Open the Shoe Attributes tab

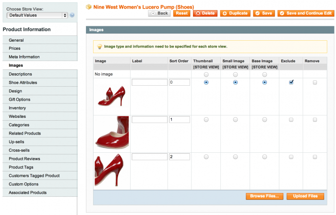[x=40, y=82]
